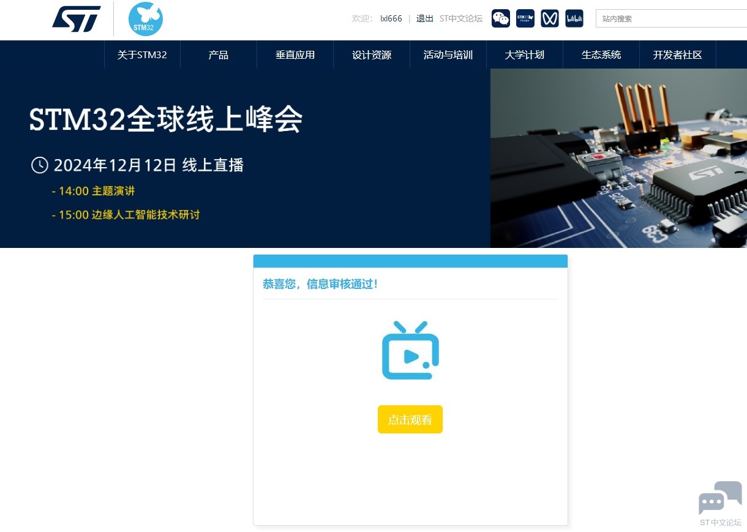
Task: Click the blue TV play icon
Action: (x=410, y=350)
